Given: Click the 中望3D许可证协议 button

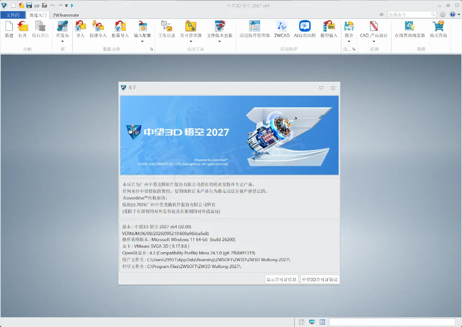Looking at the screenshot, I should point(320,279).
